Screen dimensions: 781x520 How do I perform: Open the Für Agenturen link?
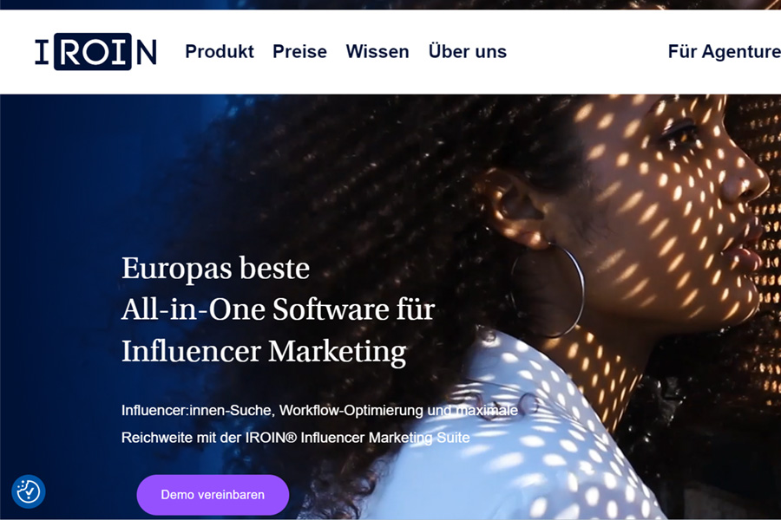click(x=725, y=52)
